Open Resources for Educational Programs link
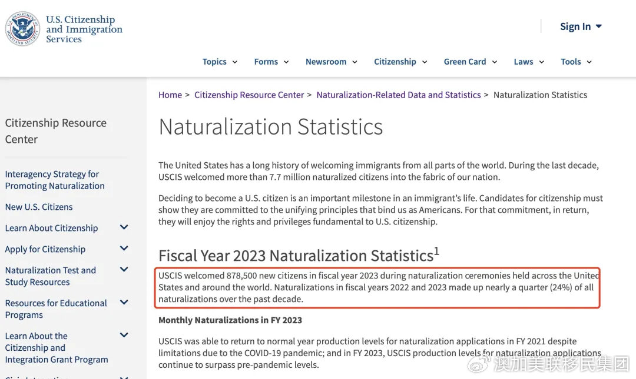636x379 pixels. [56, 309]
